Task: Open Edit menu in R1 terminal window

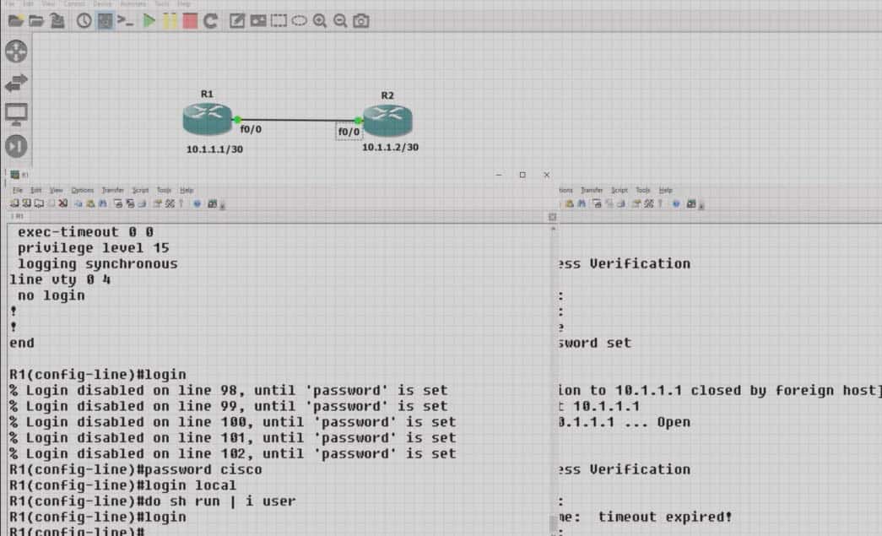Action: 36,190
